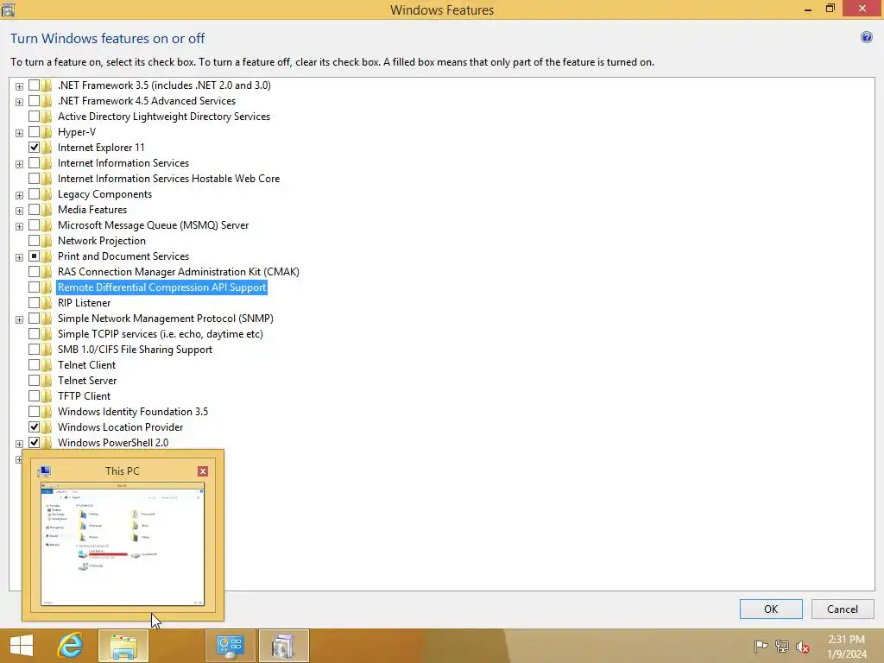Viewport: 884px width, 663px height.
Task: Enable Windows Identity Foundation 3.5 checkbox
Action: click(34, 412)
